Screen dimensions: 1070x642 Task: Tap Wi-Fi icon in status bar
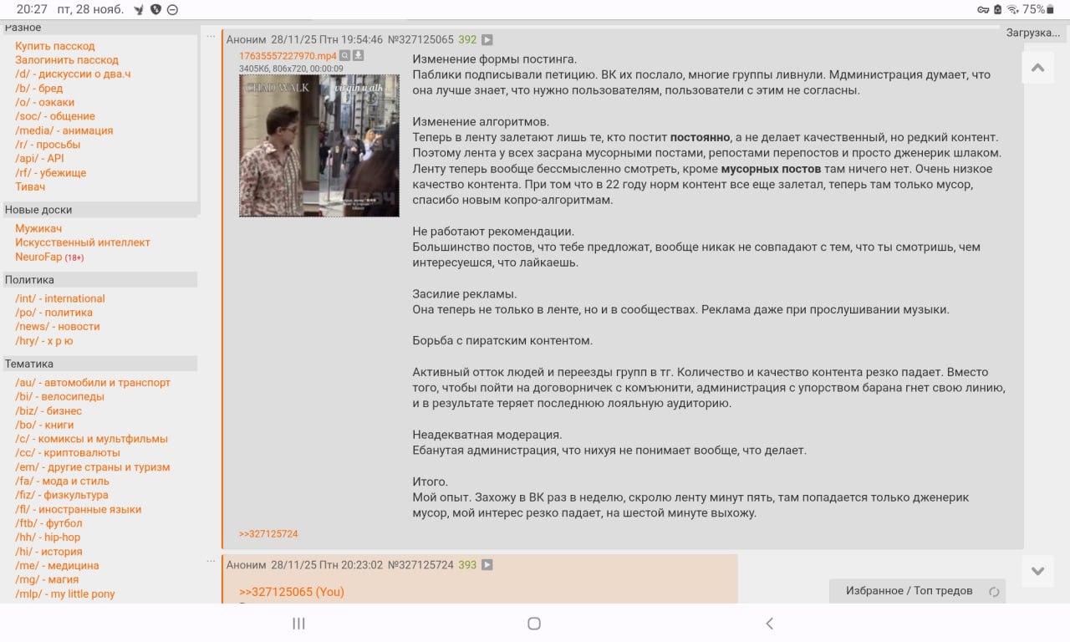pos(1013,9)
